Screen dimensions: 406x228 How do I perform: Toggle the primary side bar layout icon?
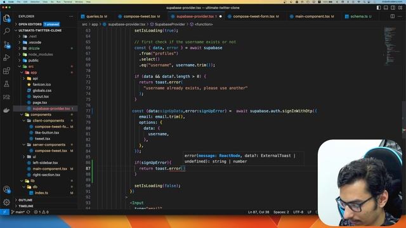(379, 8)
